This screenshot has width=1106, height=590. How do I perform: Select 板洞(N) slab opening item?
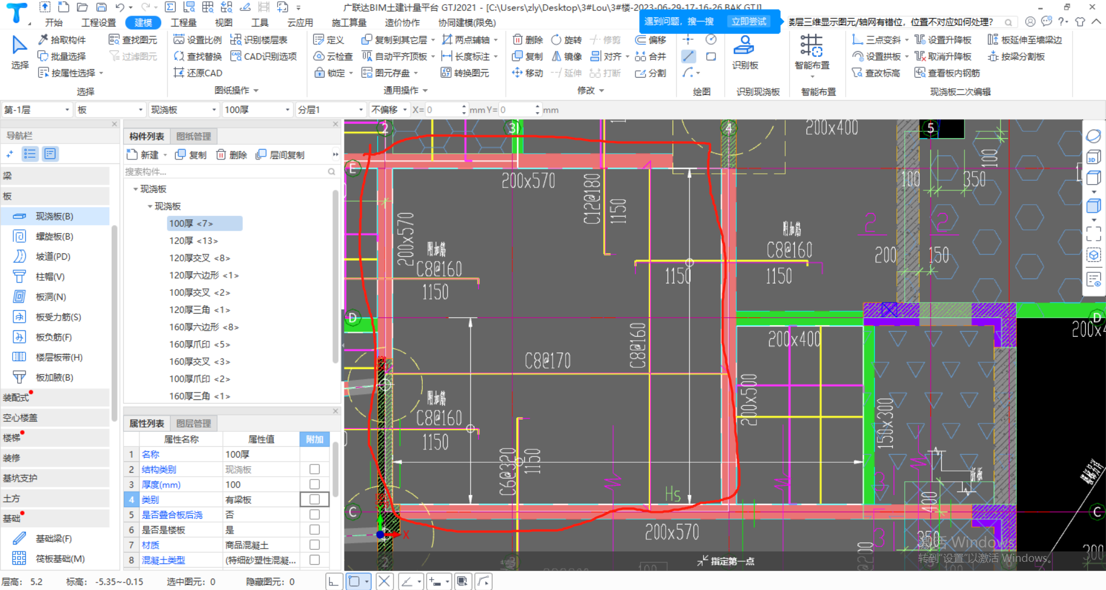pos(55,297)
